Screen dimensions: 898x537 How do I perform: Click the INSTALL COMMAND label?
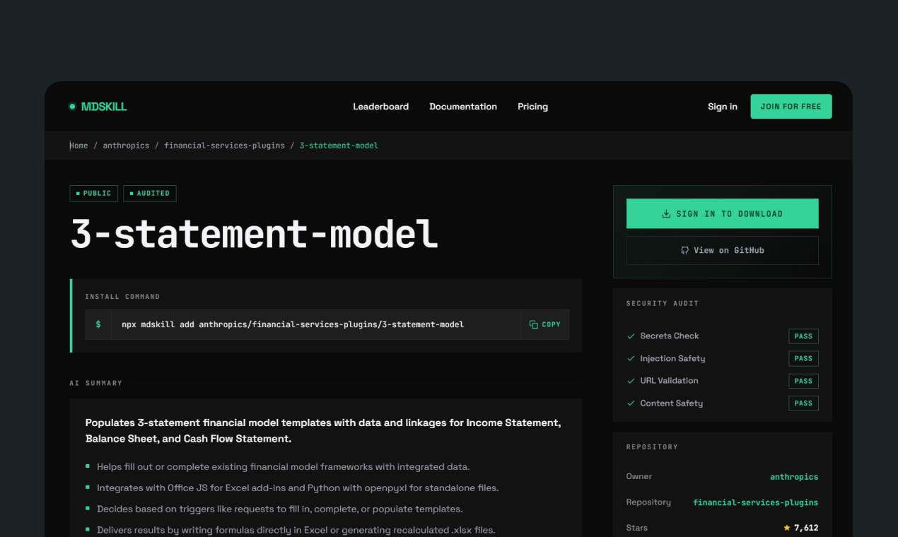pos(122,297)
